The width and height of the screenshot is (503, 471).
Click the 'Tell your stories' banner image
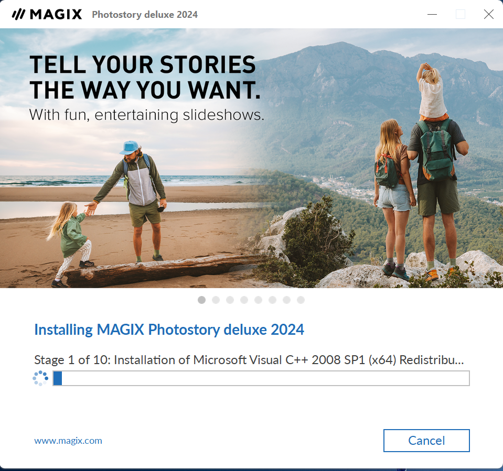pyautogui.click(x=252, y=158)
